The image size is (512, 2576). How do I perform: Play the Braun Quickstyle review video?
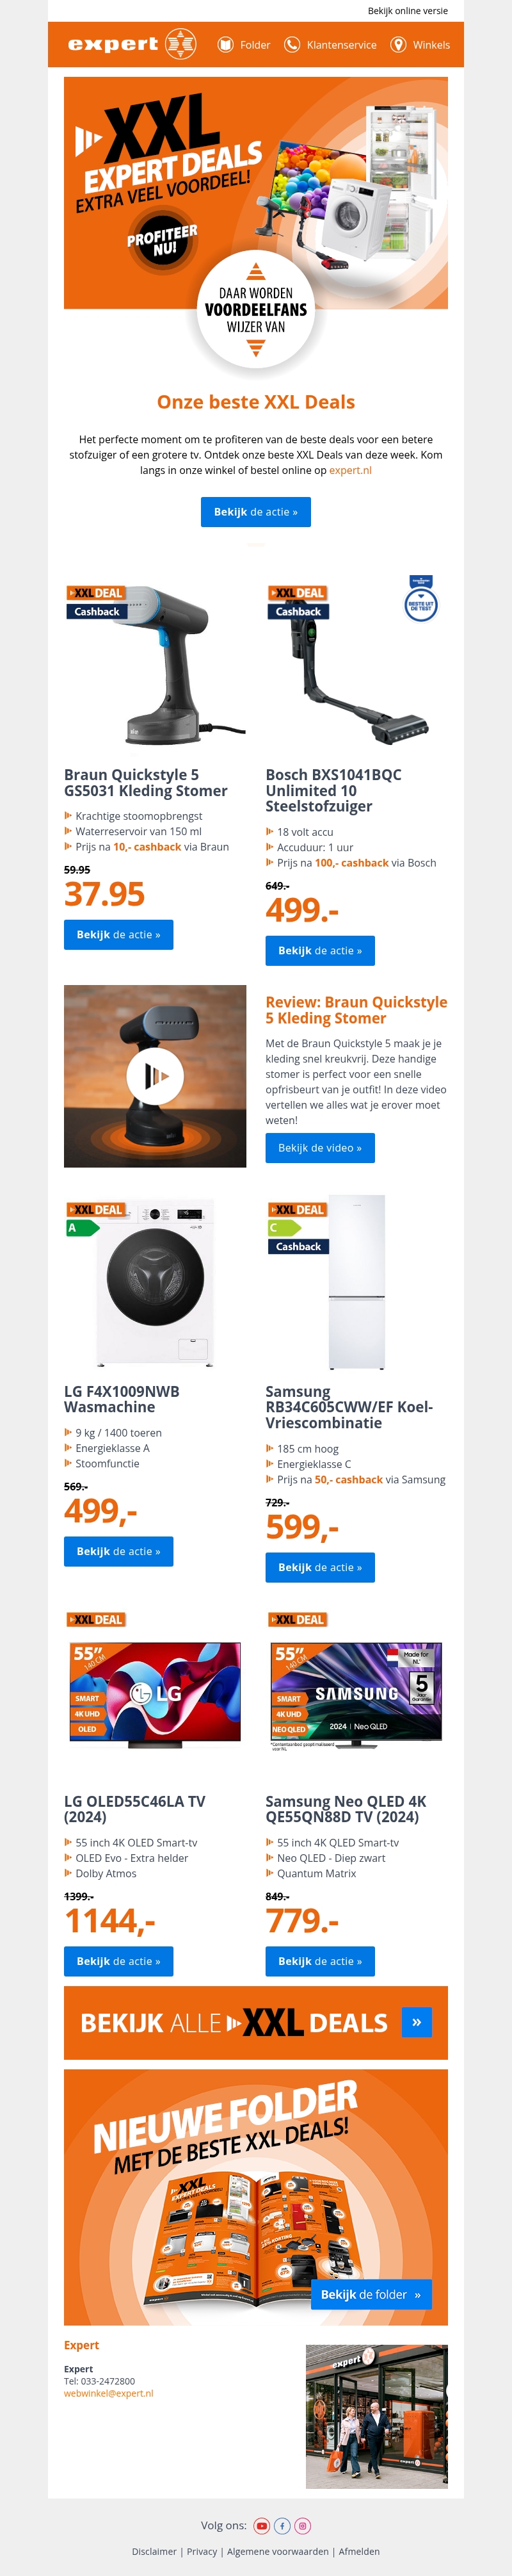[155, 1076]
